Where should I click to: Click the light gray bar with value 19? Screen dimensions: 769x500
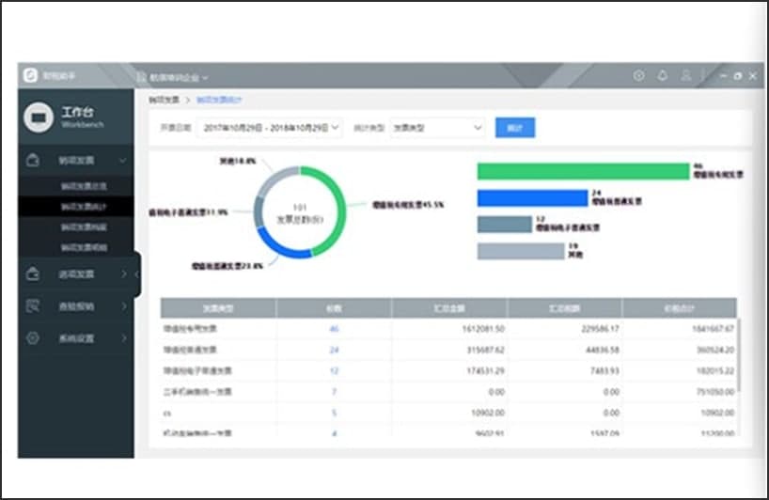click(x=521, y=251)
